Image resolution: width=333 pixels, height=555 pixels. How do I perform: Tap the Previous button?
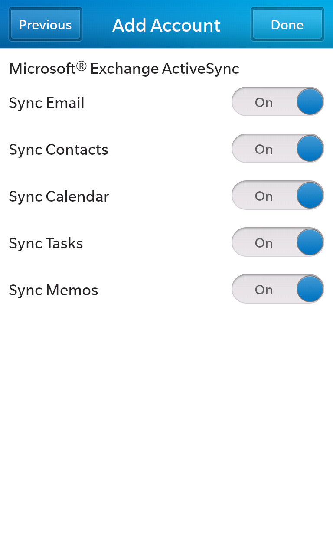click(46, 25)
